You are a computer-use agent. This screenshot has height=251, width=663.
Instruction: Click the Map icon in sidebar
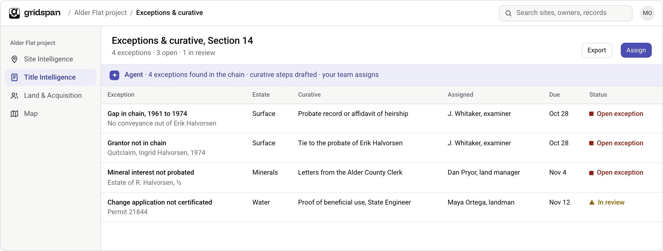(x=14, y=114)
